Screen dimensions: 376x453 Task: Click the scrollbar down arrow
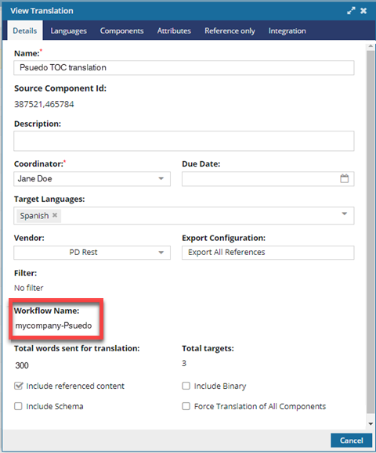tap(371, 424)
